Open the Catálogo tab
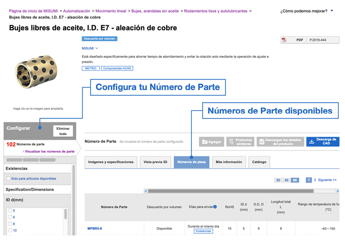Image resolution: width=345 pixels, height=243 pixels. [x=259, y=162]
